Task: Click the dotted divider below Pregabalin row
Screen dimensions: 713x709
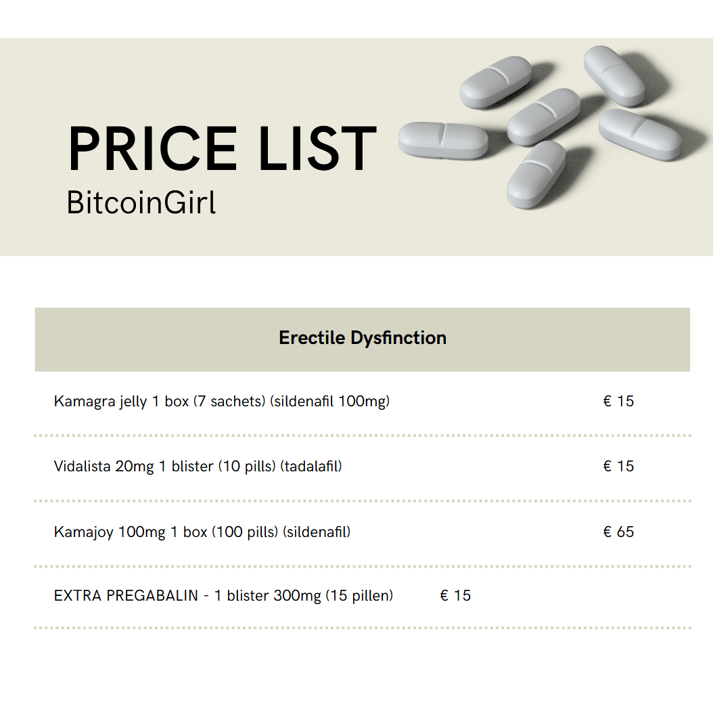Action: coord(363,628)
